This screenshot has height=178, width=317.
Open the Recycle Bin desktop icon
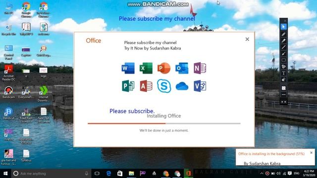8,30
